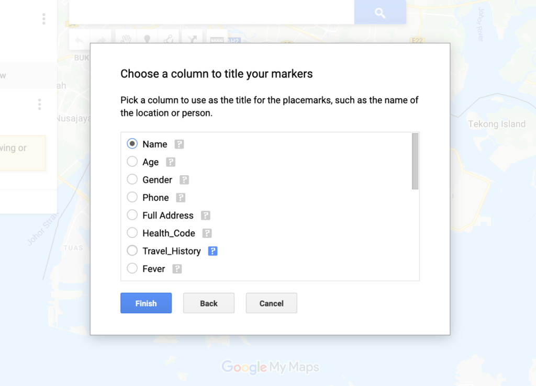The height and width of the screenshot is (386, 536).
Task: Click the help icon next to Health_Code
Action: pos(207,233)
